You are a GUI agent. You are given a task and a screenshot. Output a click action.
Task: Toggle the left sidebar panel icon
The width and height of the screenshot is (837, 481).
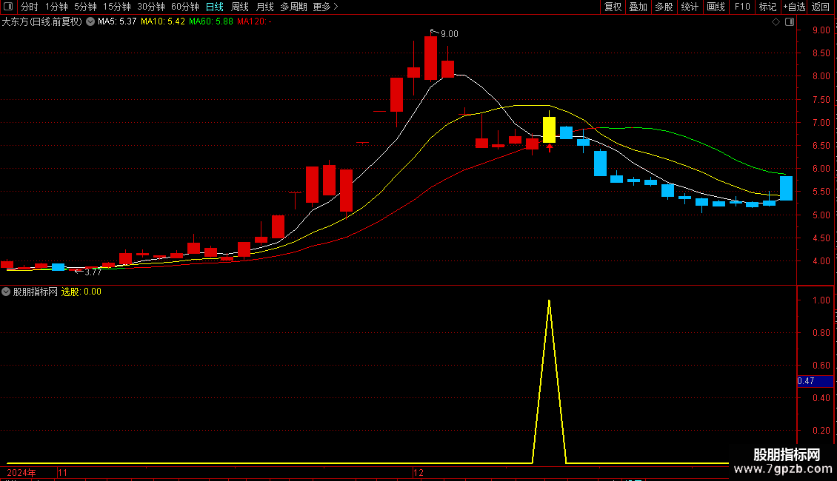point(8,7)
